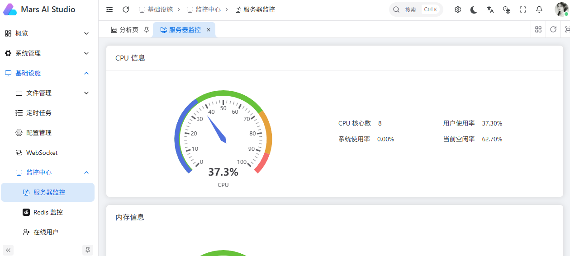
Task: Open the user avatar menu
Action: point(561,9)
